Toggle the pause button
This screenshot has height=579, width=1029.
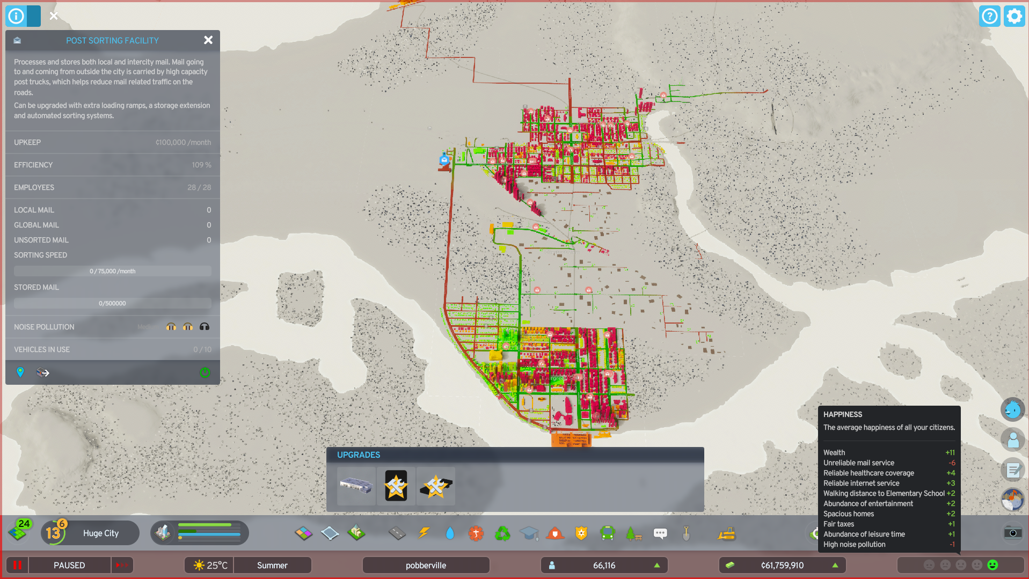17,565
